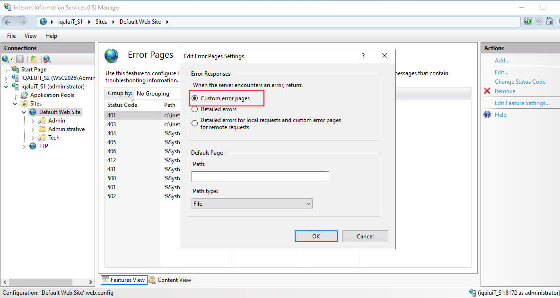Viewport: 560px width, 298px height.
Task: Select Application Pools node icon
Action: pyautogui.click(x=24, y=95)
